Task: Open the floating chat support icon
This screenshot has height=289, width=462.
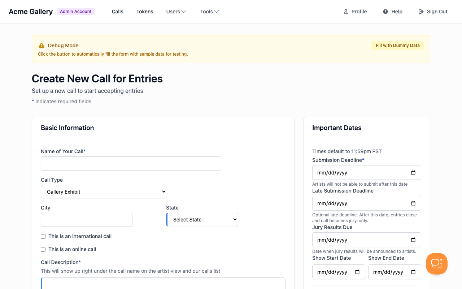Action: click(x=436, y=264)
